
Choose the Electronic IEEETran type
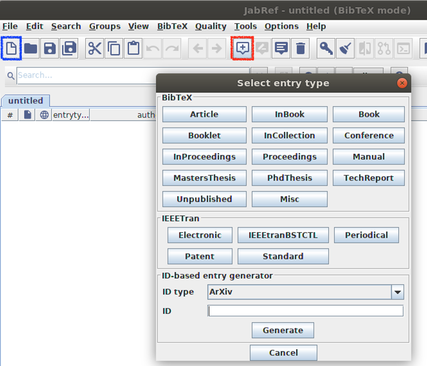200,235
